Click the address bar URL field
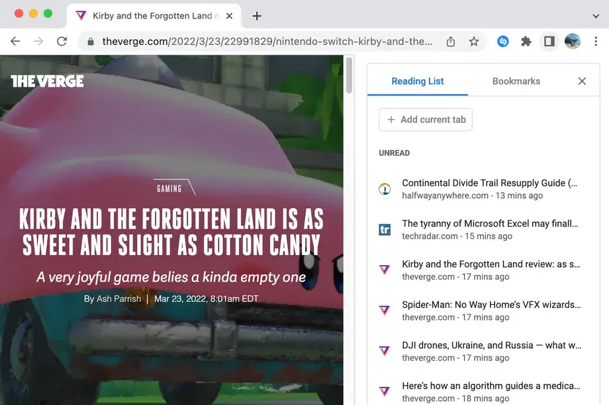Viewport: 609px width, 405px height. (x=265, y=42)
